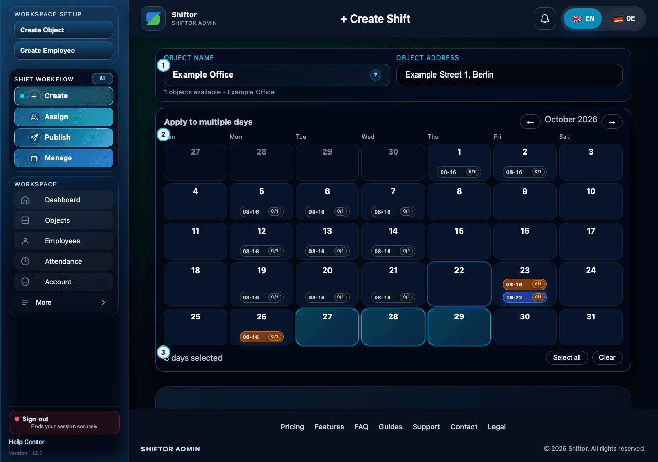
Task: Click the plus icon beside Create
Action: tap(34, 96)
